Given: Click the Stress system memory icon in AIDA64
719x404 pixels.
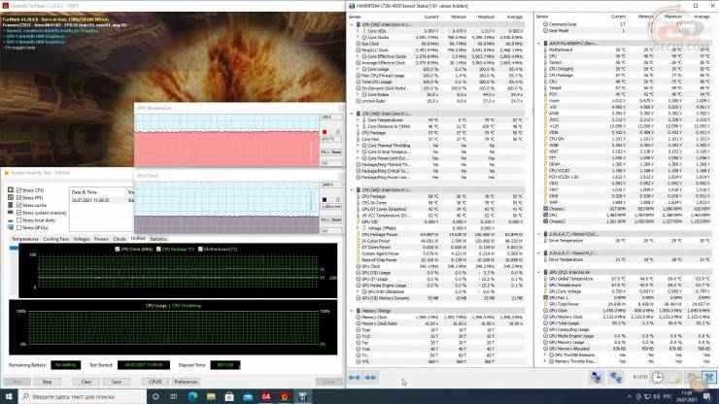Looking at the screenshot, I should click(11, 213).
